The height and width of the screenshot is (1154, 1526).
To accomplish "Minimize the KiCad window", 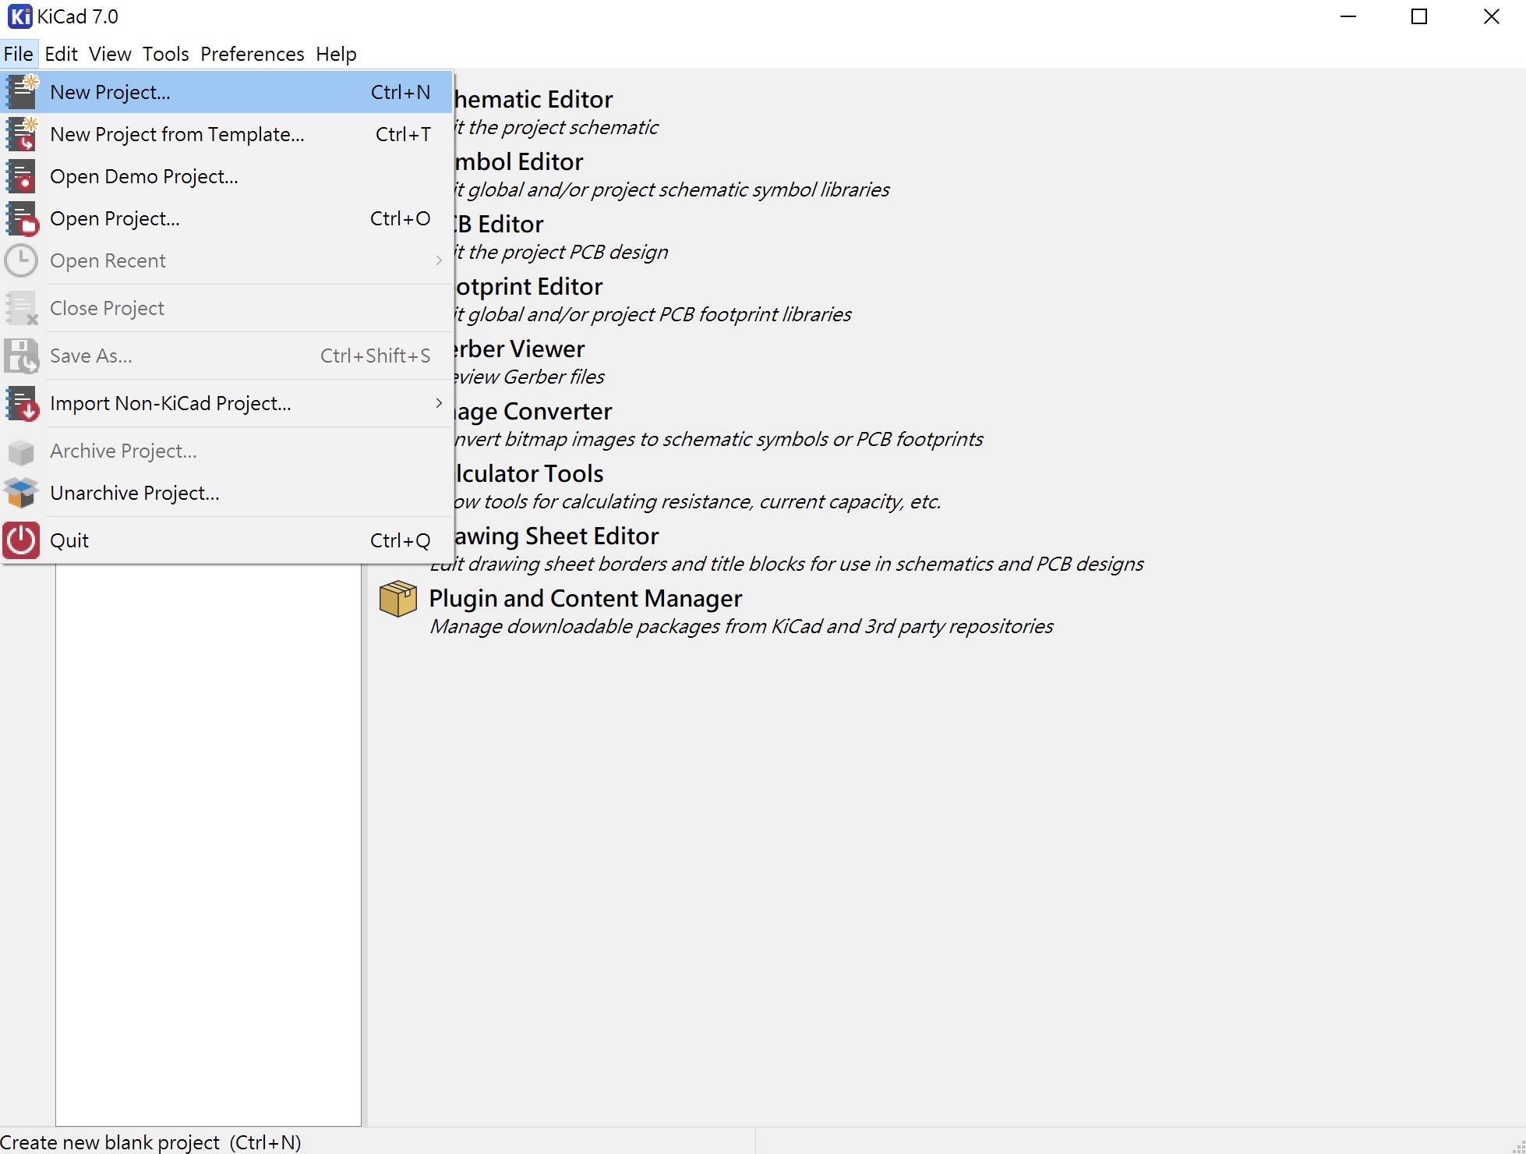I will click(1348, 16).
